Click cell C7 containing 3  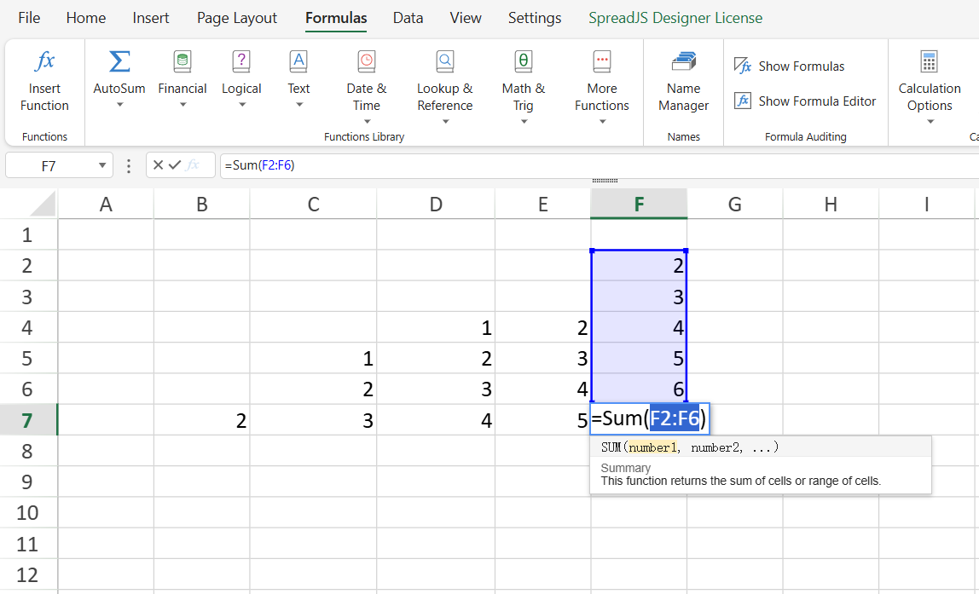313,420
